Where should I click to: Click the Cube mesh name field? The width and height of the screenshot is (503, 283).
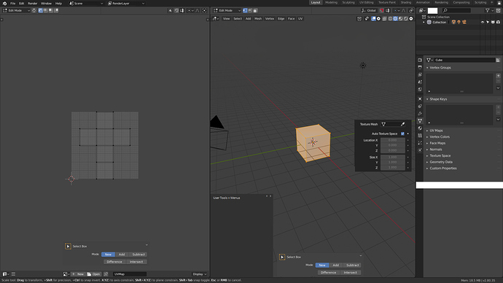pyautogui.click(x=464, y=60)
